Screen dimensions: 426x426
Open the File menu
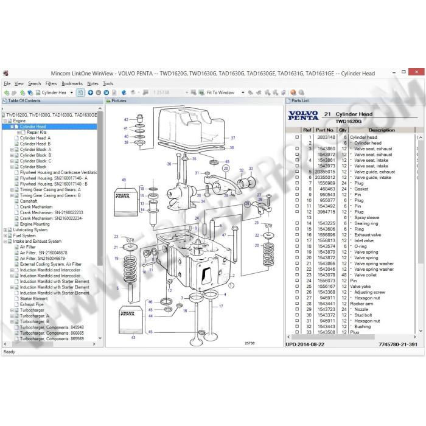point(7,84)
